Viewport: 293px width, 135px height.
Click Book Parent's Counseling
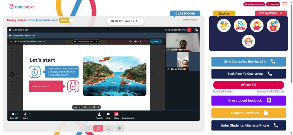pyautogui.click(x=248, y=74)
